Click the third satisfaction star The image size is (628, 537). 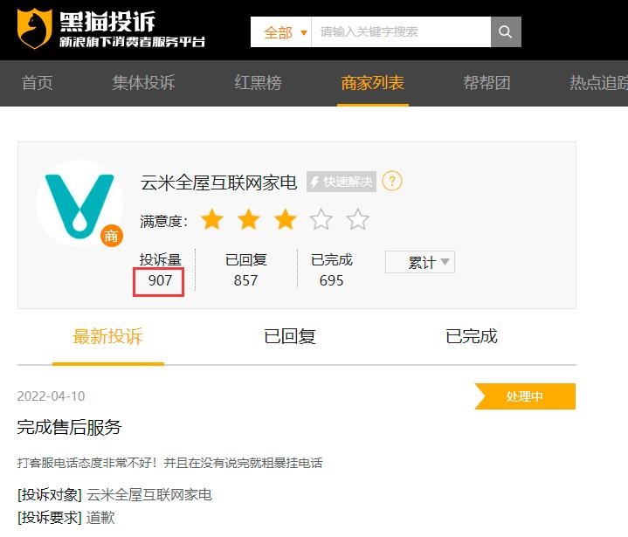(285, 219)
